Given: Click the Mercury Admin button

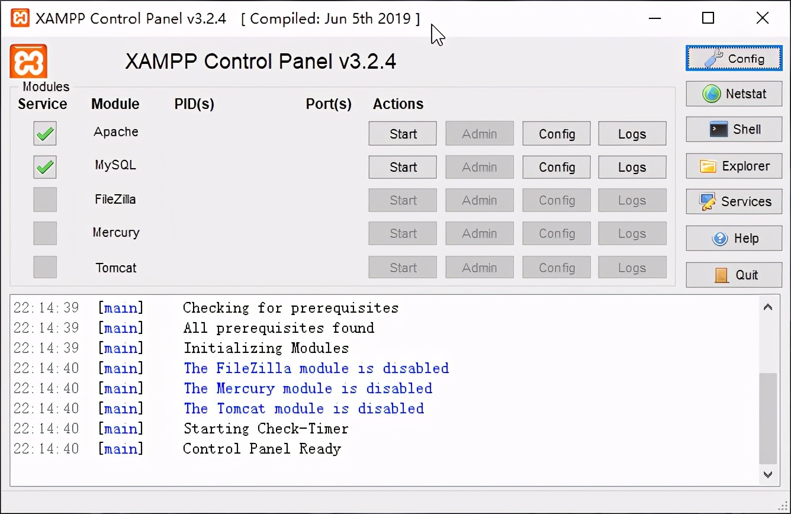Looking at the screenshot, I should (x=480, y=233).
